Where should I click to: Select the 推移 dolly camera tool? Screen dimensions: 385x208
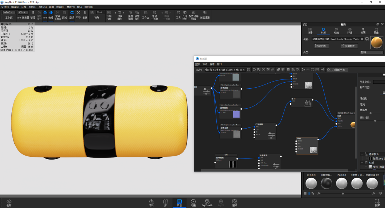click(x=85, y=15)
